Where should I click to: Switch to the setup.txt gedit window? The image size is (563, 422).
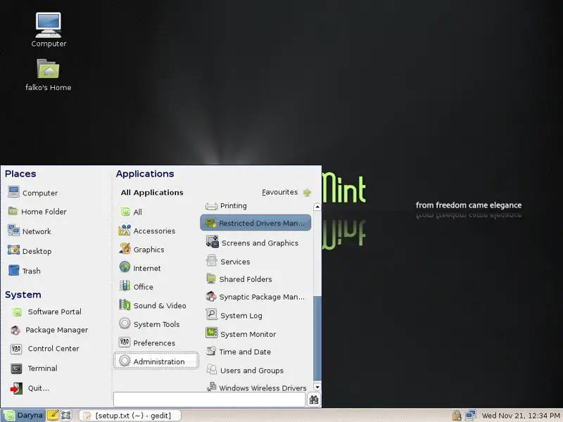[x=129, y=415]
